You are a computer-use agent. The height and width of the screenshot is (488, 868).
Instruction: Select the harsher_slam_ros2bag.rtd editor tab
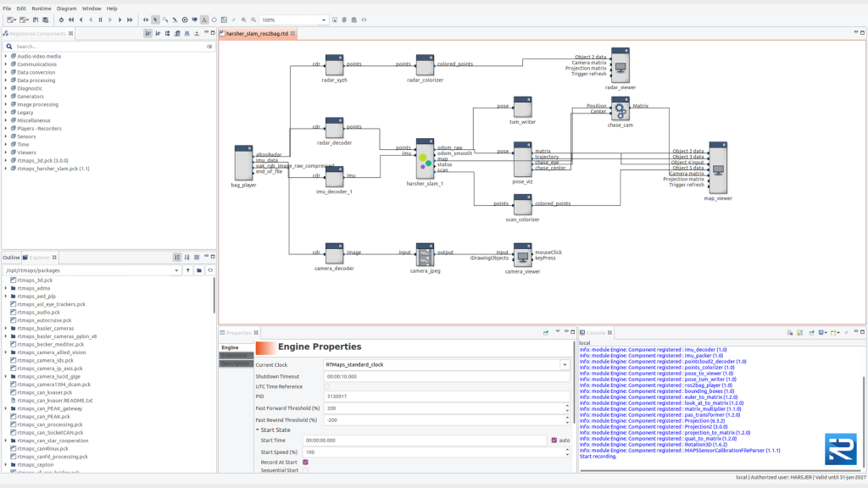coord(257,34)
